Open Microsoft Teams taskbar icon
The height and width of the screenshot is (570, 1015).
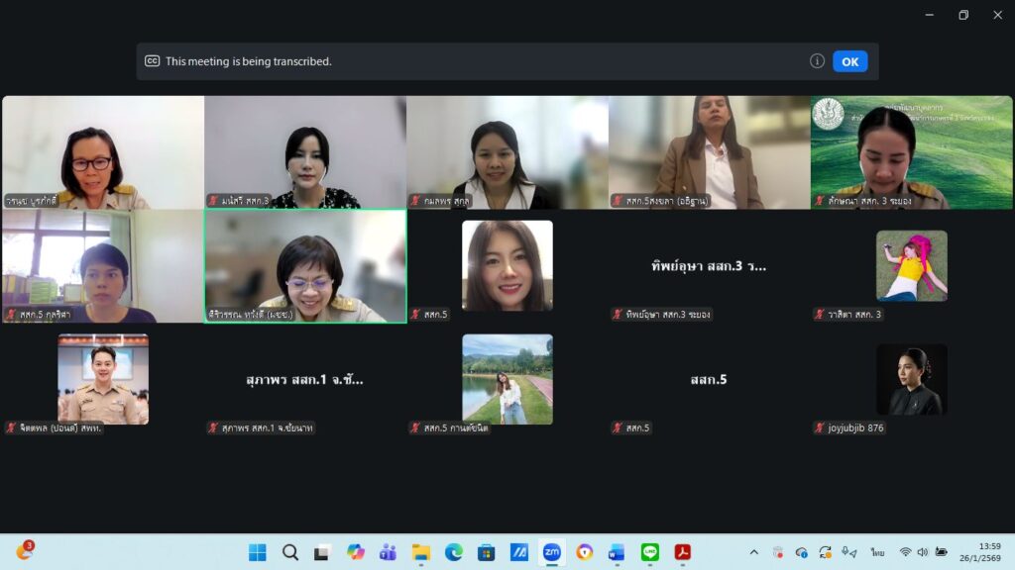(388, 552)
